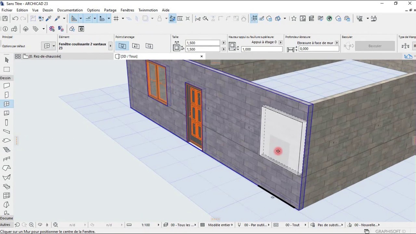
Task: Open the Fenêtres menu
Action: pyautogui.click(x=127, y=10)
